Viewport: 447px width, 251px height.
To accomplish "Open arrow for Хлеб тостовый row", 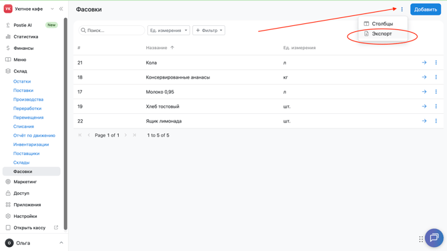I will pos(424,106).
